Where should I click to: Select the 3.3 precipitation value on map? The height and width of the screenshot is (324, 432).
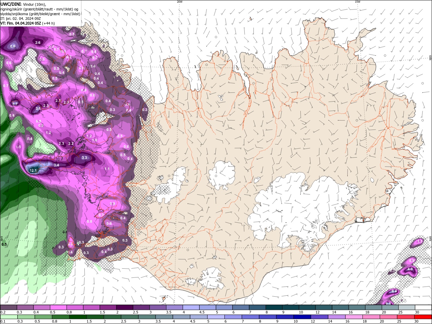click(x=84, y=158)
